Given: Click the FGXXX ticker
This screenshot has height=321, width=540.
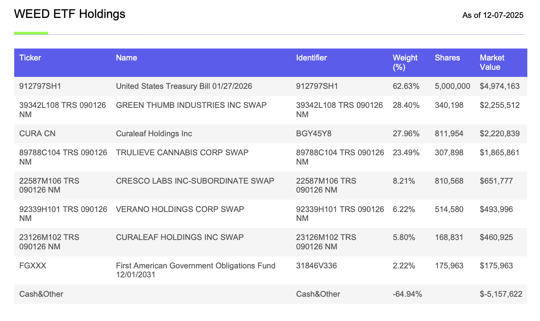Looking at the screenshot, I should (32, 266).
